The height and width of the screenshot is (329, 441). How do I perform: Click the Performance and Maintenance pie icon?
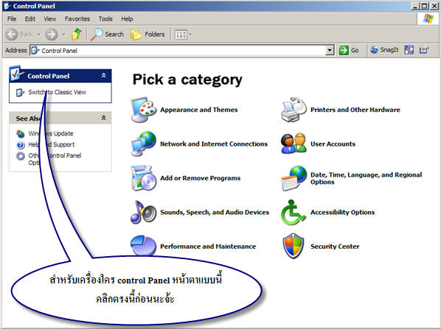point(144,246)
